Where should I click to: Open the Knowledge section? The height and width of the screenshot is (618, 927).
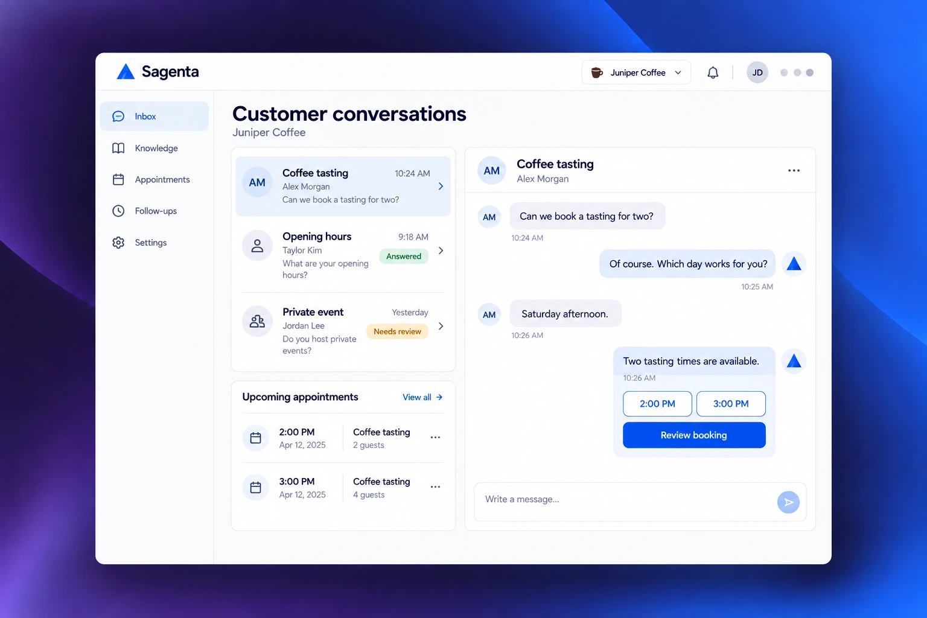[x=154, y=148]
